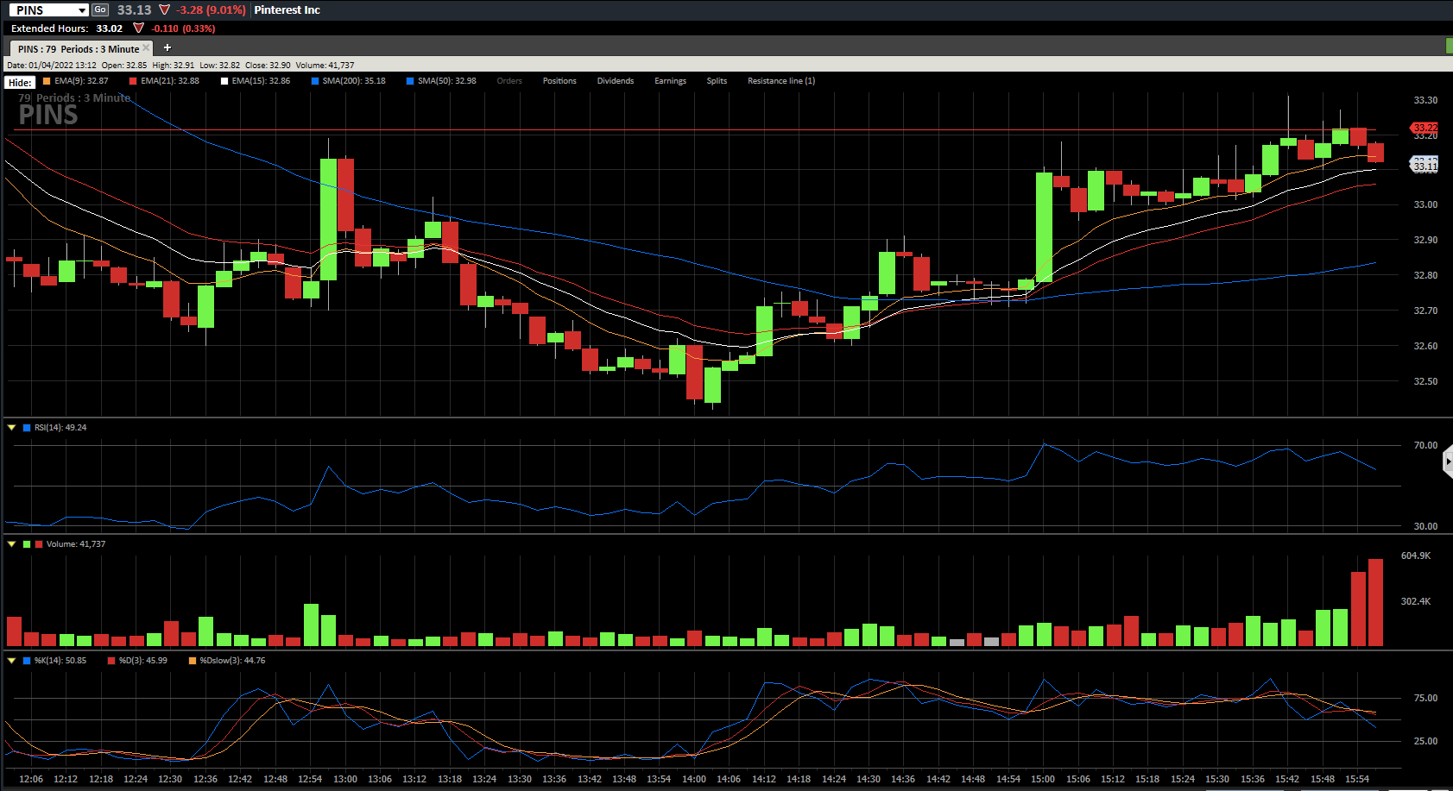Toggle the Positions overlay

coord(559,81)
